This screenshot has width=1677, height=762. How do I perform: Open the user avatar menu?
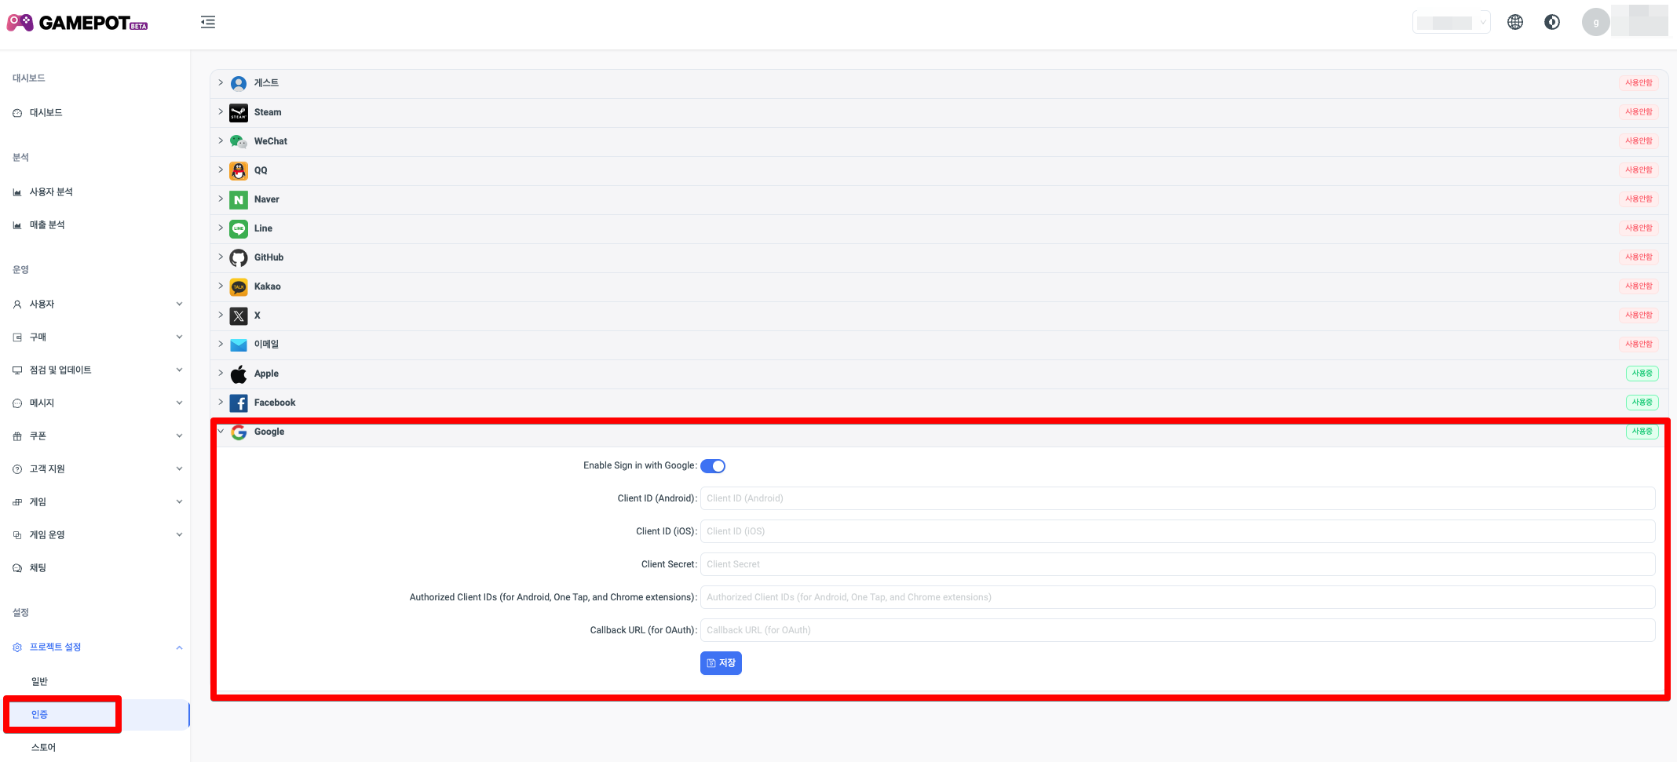point(1595,22)
